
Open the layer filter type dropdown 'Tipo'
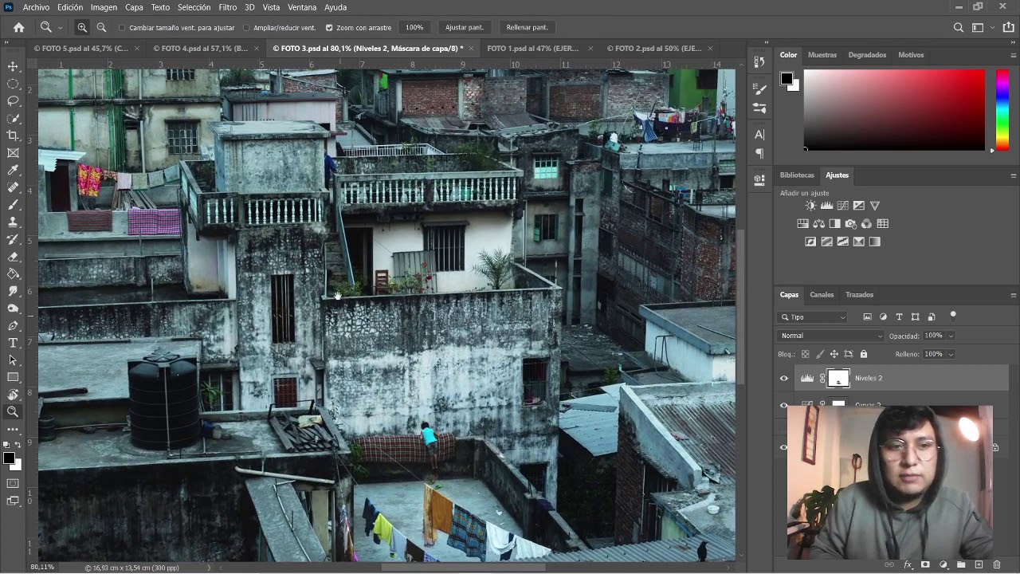pyautogui.click(x=813, y=317)
